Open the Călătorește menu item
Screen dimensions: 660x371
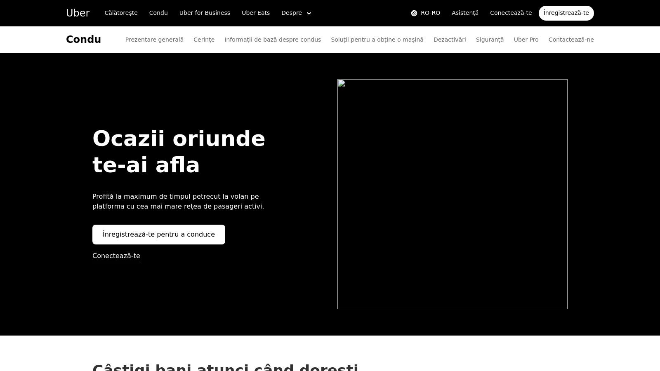coord(121,13)
